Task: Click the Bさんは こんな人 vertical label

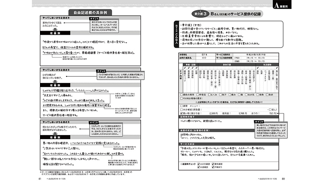Action: pyautogui.click(x=176, y=34)
